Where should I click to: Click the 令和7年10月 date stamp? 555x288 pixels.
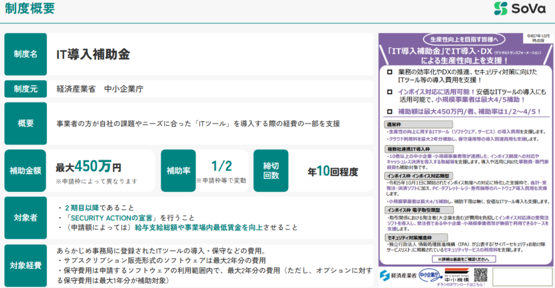pyautogui.click(x=538, y=38)
